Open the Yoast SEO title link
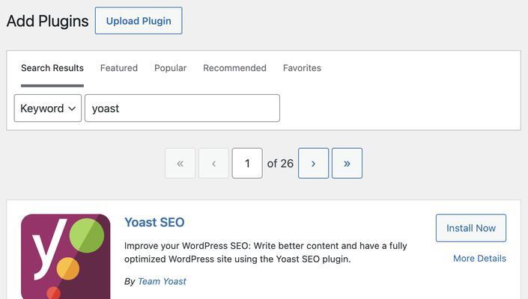 (154, 223)
